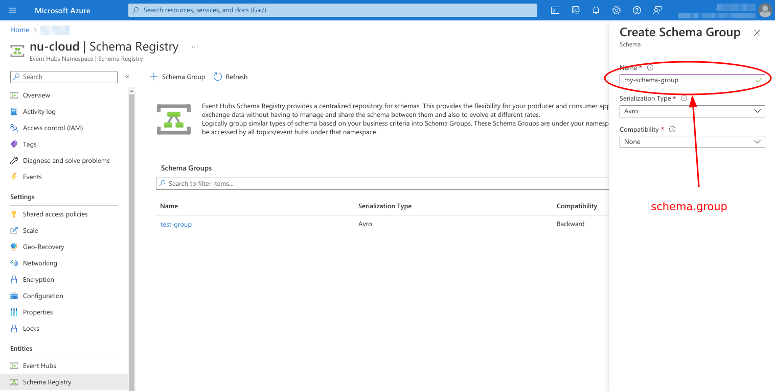
Task: Click the Events lightning icon
Action: (x=14, y=177)
